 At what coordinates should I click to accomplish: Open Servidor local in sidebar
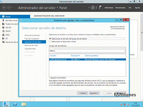point(11,20)
